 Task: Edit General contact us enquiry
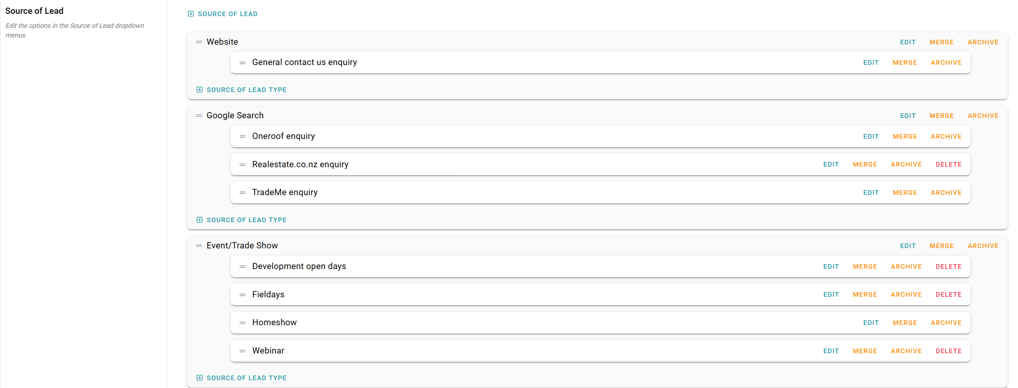tap(871, 62)
